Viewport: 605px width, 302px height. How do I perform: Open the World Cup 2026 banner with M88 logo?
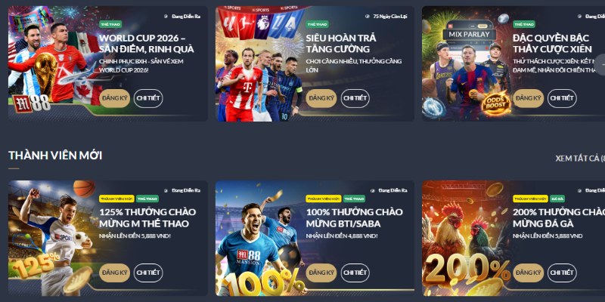point(52,63)
